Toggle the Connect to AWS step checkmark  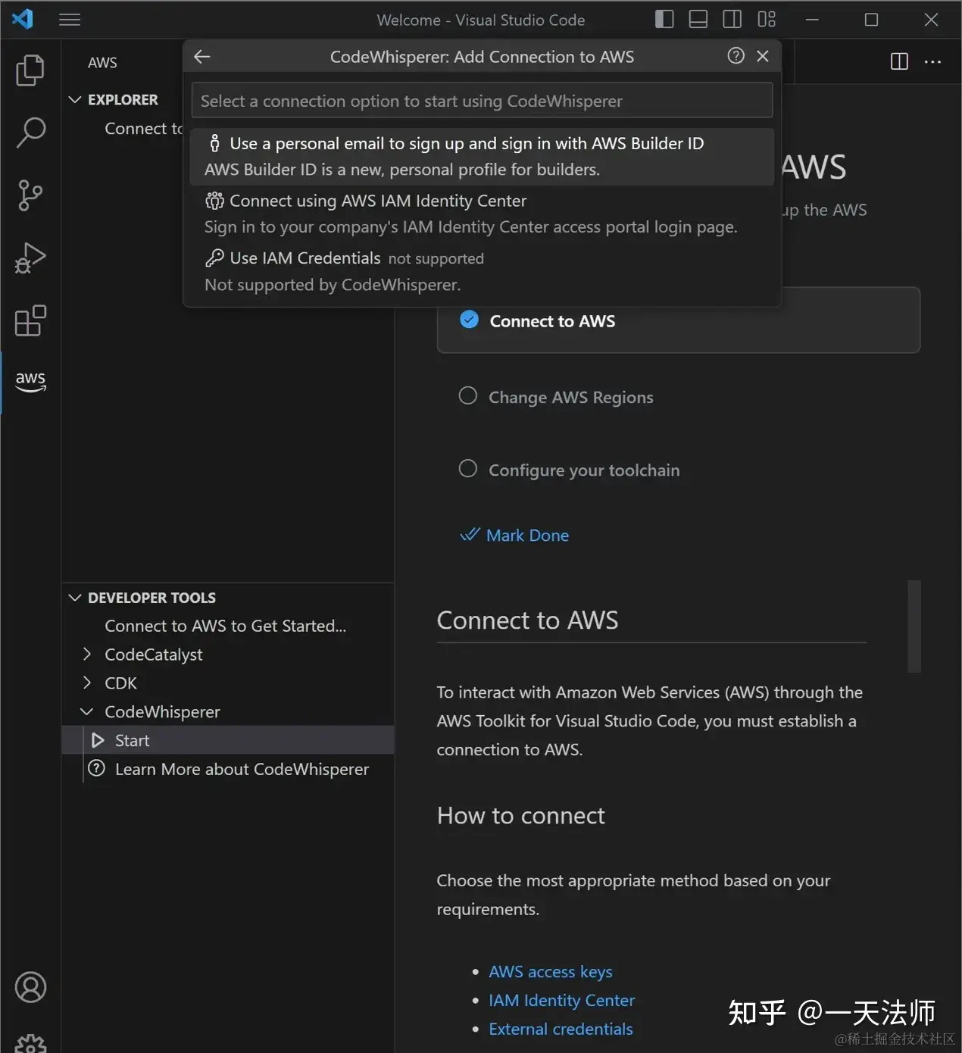pyautogui.click(x=470, y=320)
